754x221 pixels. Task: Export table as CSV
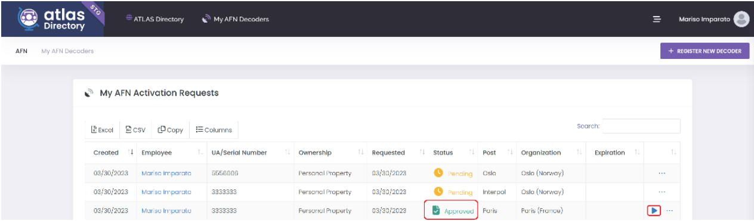[135, 130]
